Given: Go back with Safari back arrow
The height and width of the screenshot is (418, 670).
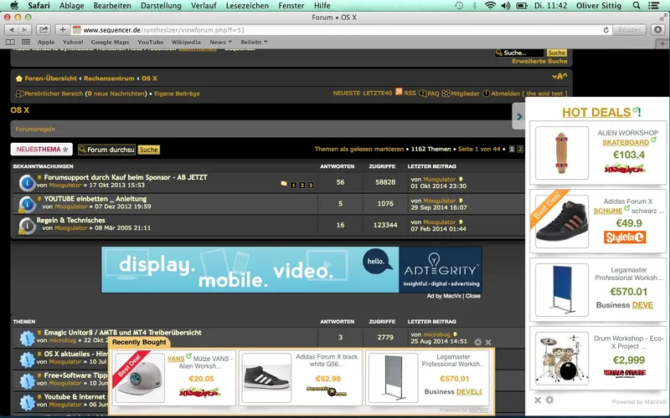Looking at the screenshot, I should pos(12,30).
